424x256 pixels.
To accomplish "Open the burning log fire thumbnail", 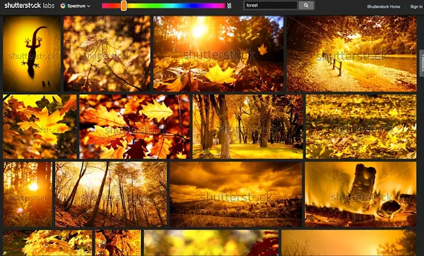I will (x=360, y=194).
